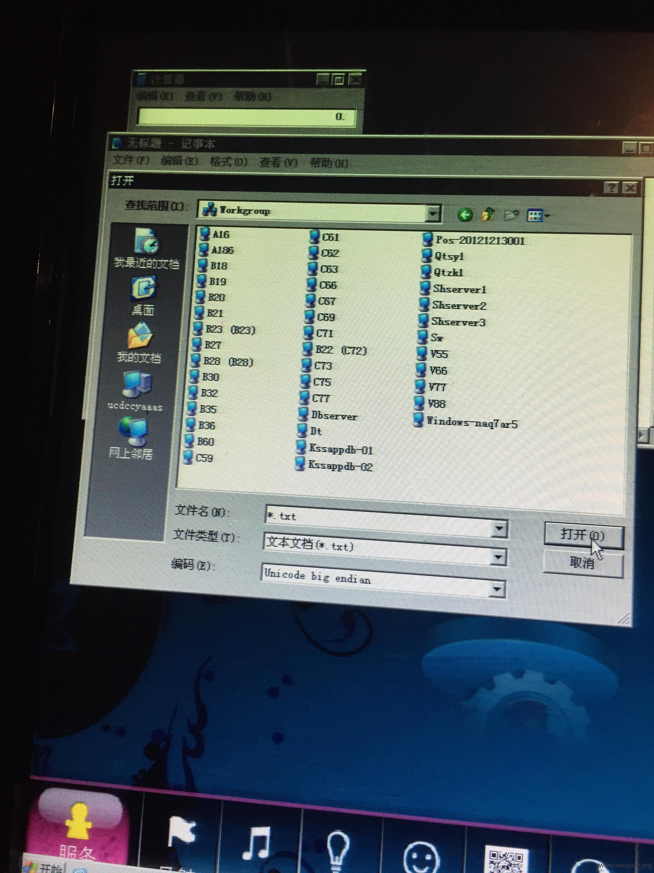Select computer B18
The height and width of the screenshot is (873, 654).
pos(212,266)
